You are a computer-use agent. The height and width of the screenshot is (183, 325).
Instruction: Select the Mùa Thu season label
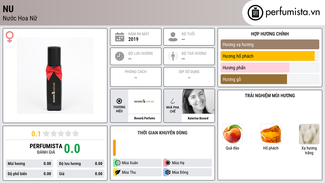pos(129,172)
